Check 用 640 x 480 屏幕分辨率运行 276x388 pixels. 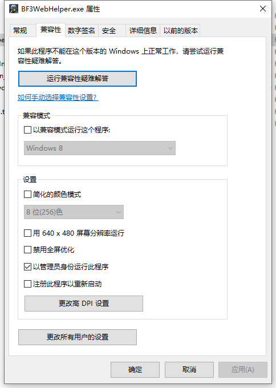27,233
